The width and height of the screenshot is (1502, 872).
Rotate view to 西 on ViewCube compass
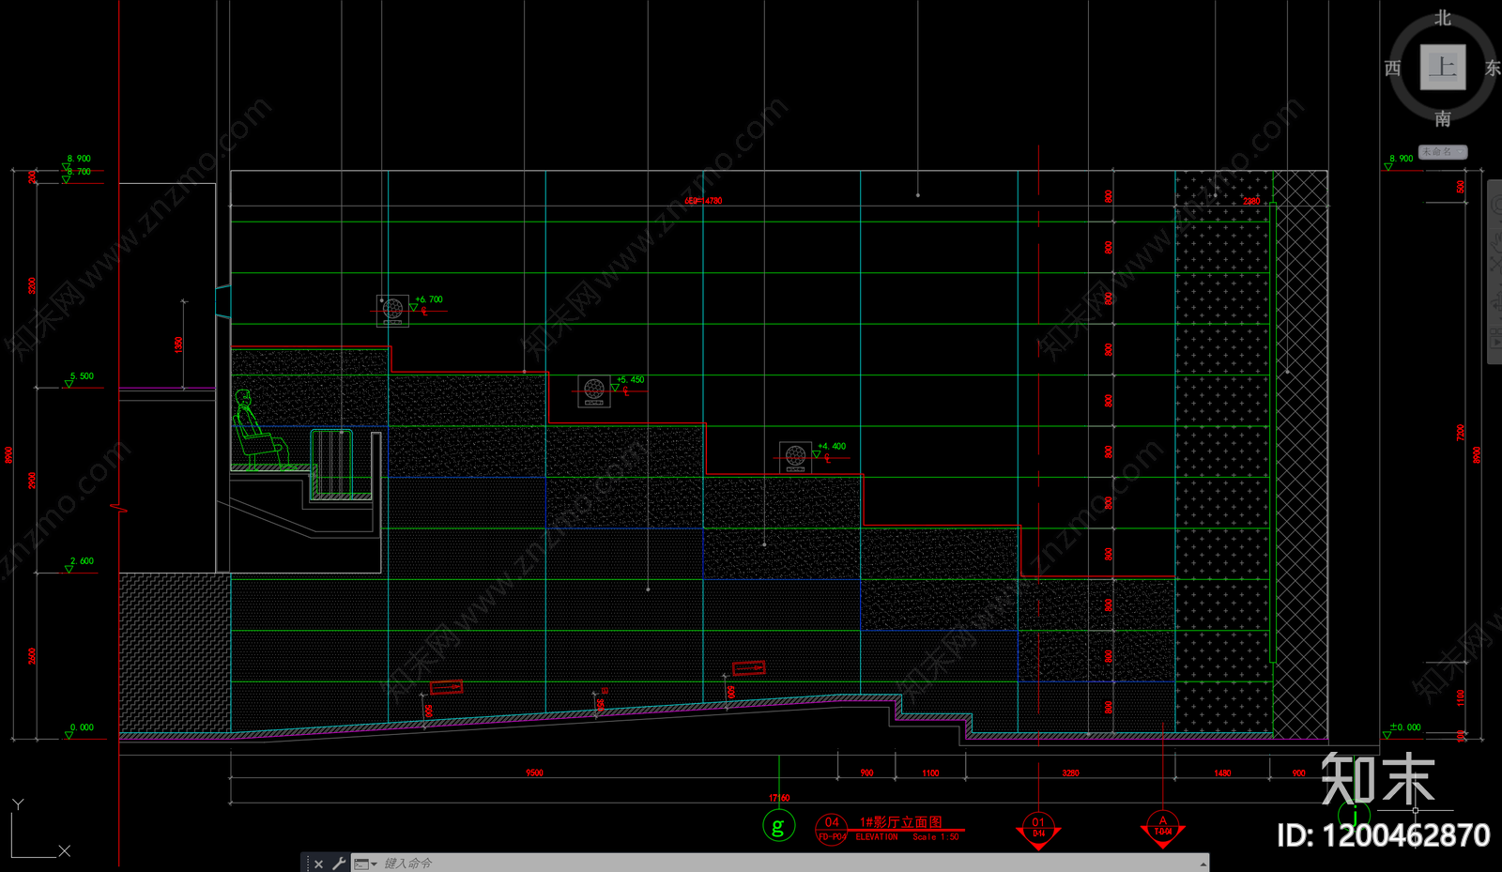click(x=1393, y=68)
